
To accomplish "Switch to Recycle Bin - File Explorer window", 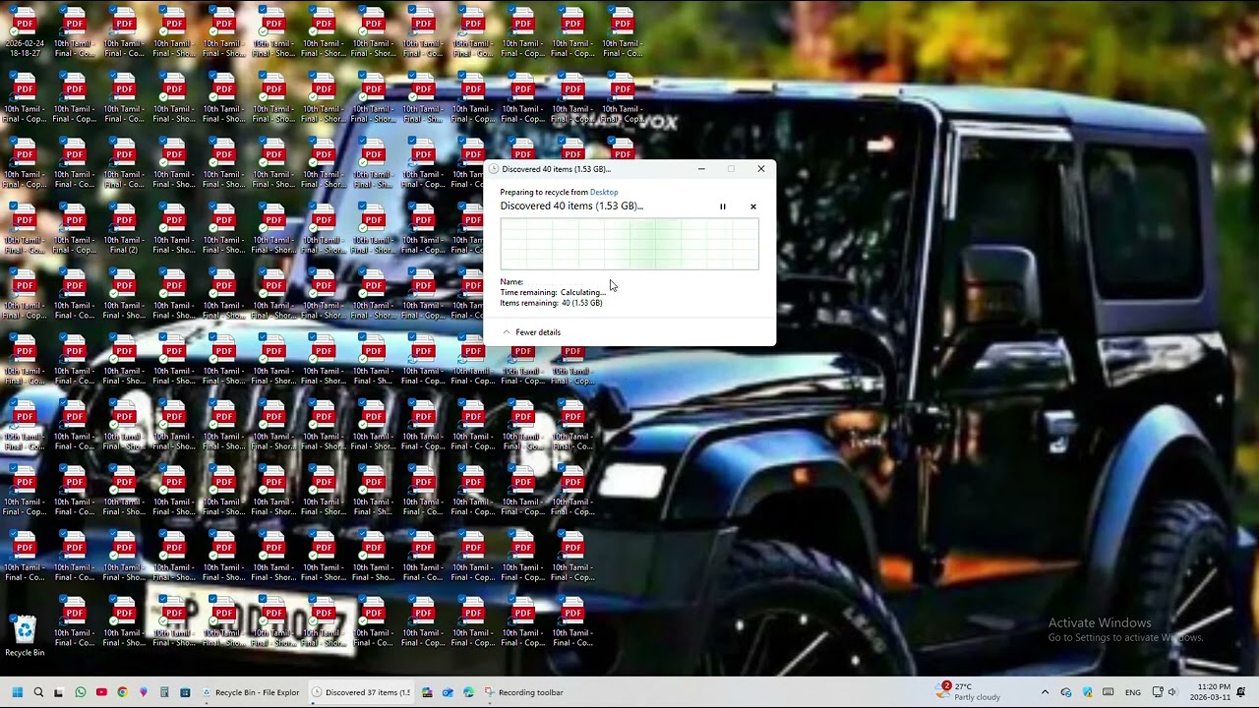I will click(x=251, y=692).
